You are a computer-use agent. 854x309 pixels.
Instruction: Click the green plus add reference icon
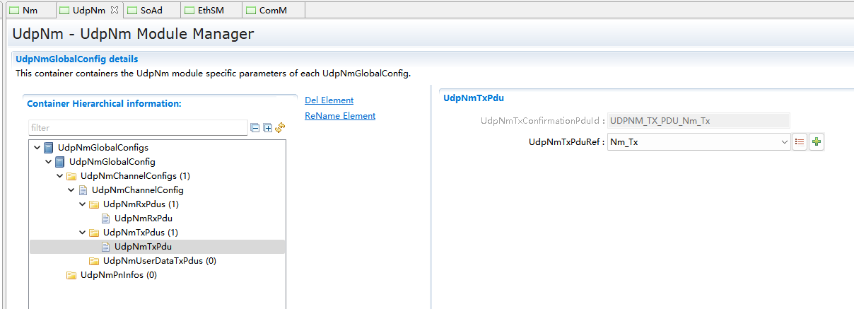(817, 142)
